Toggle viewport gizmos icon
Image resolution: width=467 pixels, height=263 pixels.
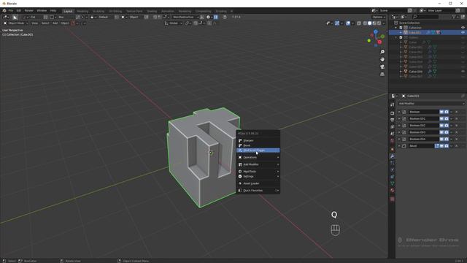point(337,23)
